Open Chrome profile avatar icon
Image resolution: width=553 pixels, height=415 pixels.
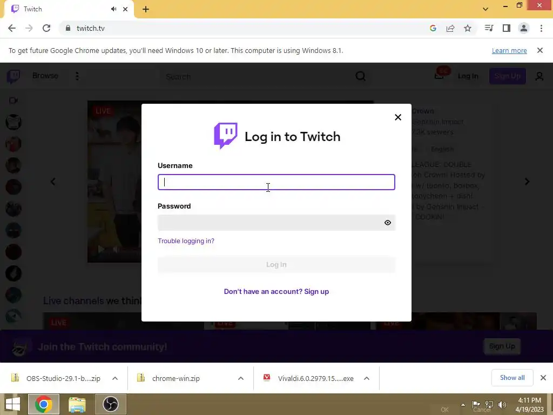[x=524, y=28]
